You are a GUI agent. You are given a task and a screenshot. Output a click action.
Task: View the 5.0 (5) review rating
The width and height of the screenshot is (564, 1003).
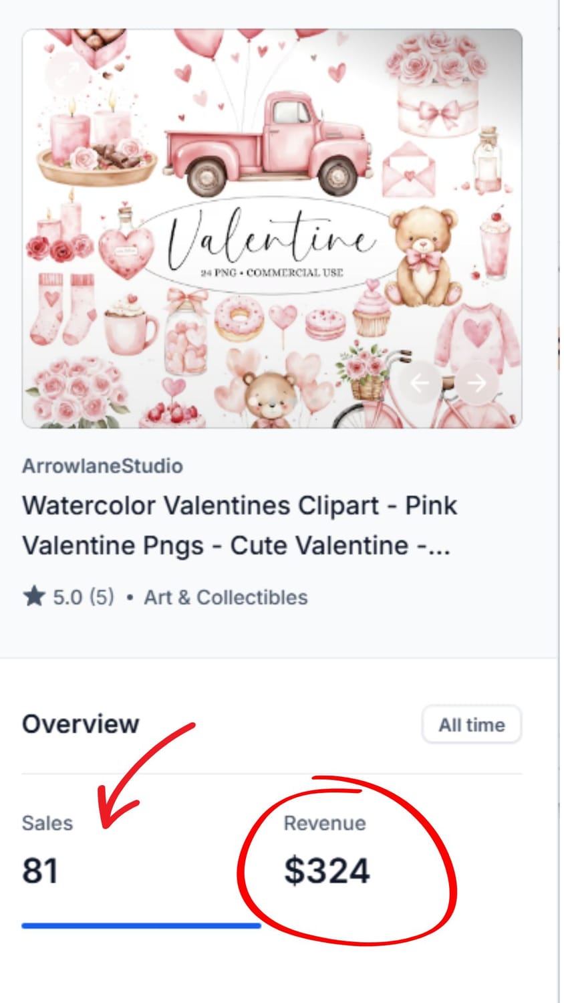tap(84, 597)
